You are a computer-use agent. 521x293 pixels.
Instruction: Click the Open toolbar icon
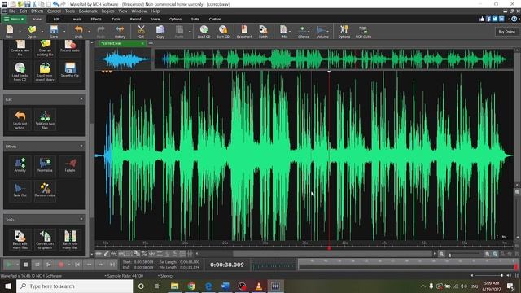coord(32,32)
